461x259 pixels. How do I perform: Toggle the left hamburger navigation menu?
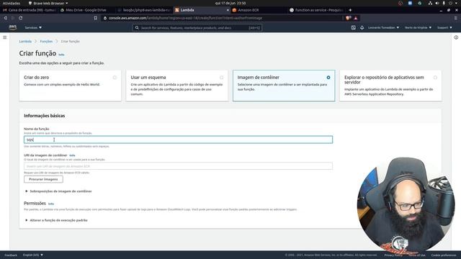pos(5,37)
